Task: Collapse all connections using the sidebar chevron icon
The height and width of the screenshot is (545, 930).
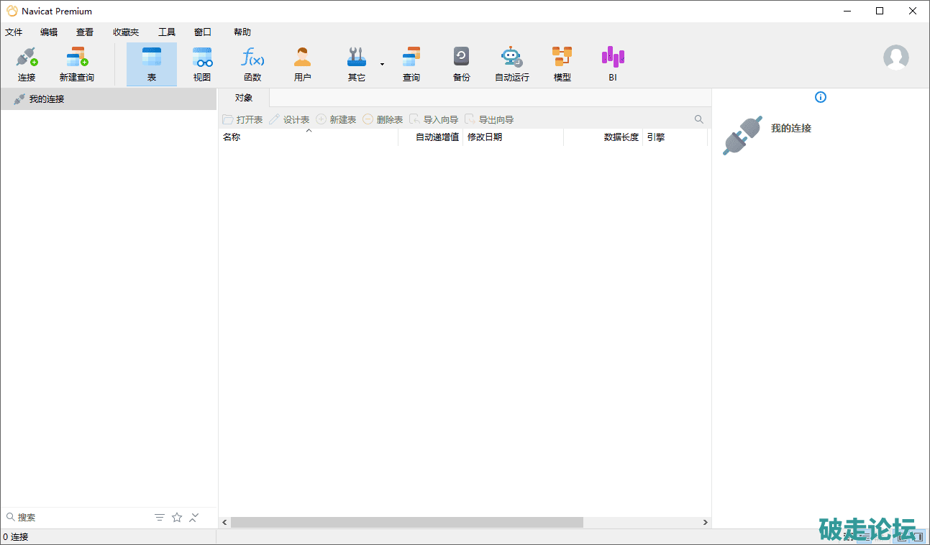Action: [193, 517]
